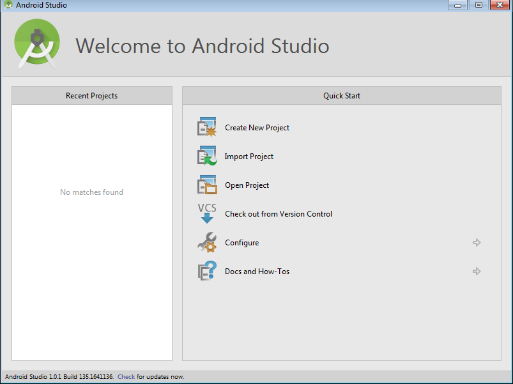
Task: Expand the Configure submenu arrow
Action: point(477,242)
